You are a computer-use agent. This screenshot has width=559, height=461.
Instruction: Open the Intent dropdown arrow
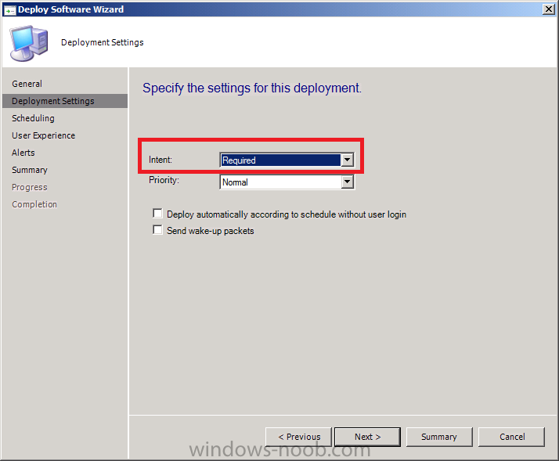(347, 160)
